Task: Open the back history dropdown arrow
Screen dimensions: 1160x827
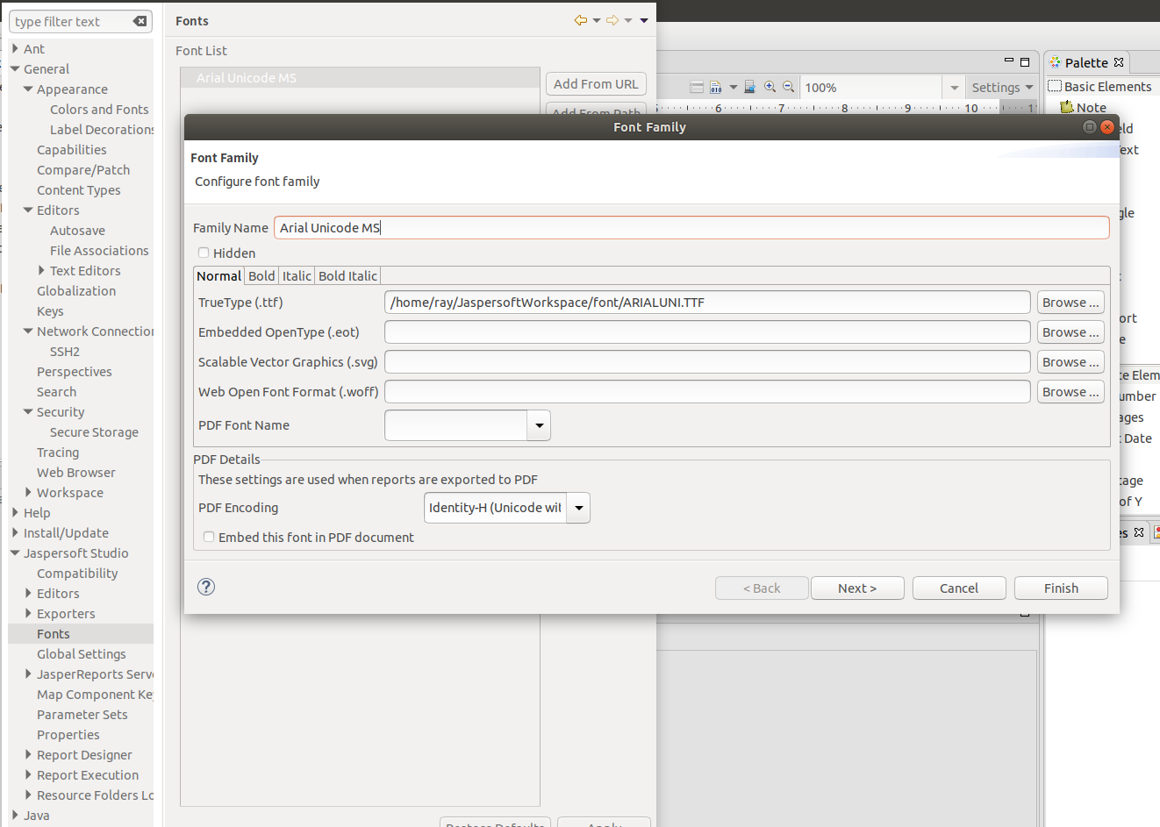Action: coord(597,21)
